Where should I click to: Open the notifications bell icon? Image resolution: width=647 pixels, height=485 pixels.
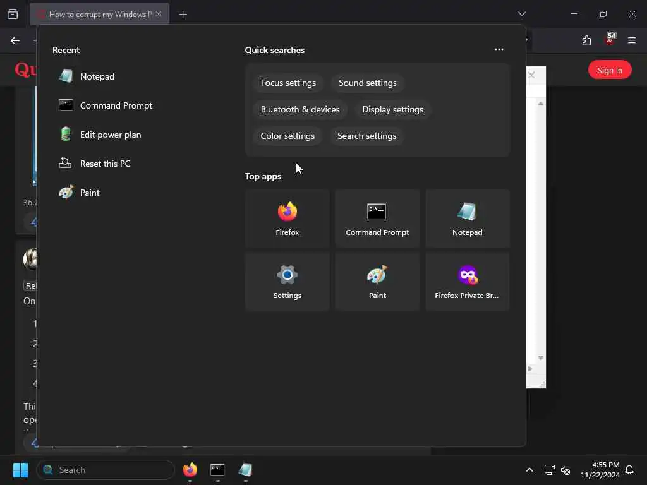(629, 470)
